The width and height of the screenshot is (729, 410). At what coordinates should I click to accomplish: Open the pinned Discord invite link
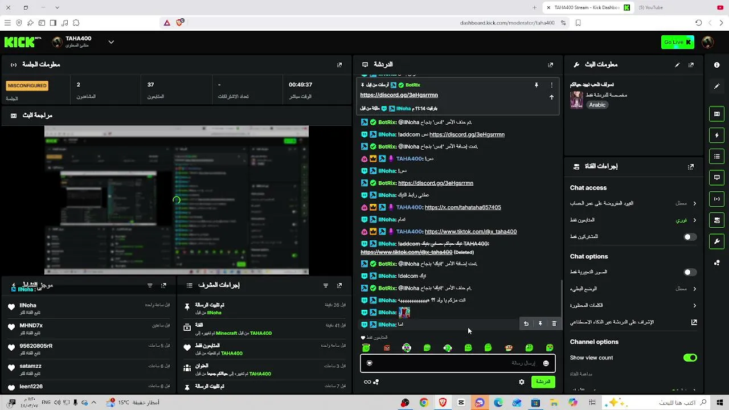(399, 95)
